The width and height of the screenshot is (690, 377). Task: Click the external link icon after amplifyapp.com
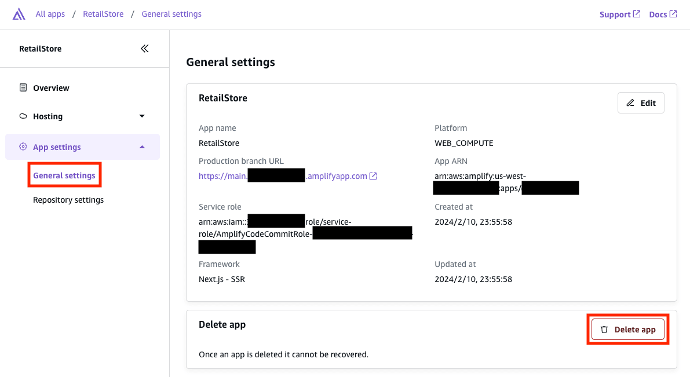coord(373,176)
